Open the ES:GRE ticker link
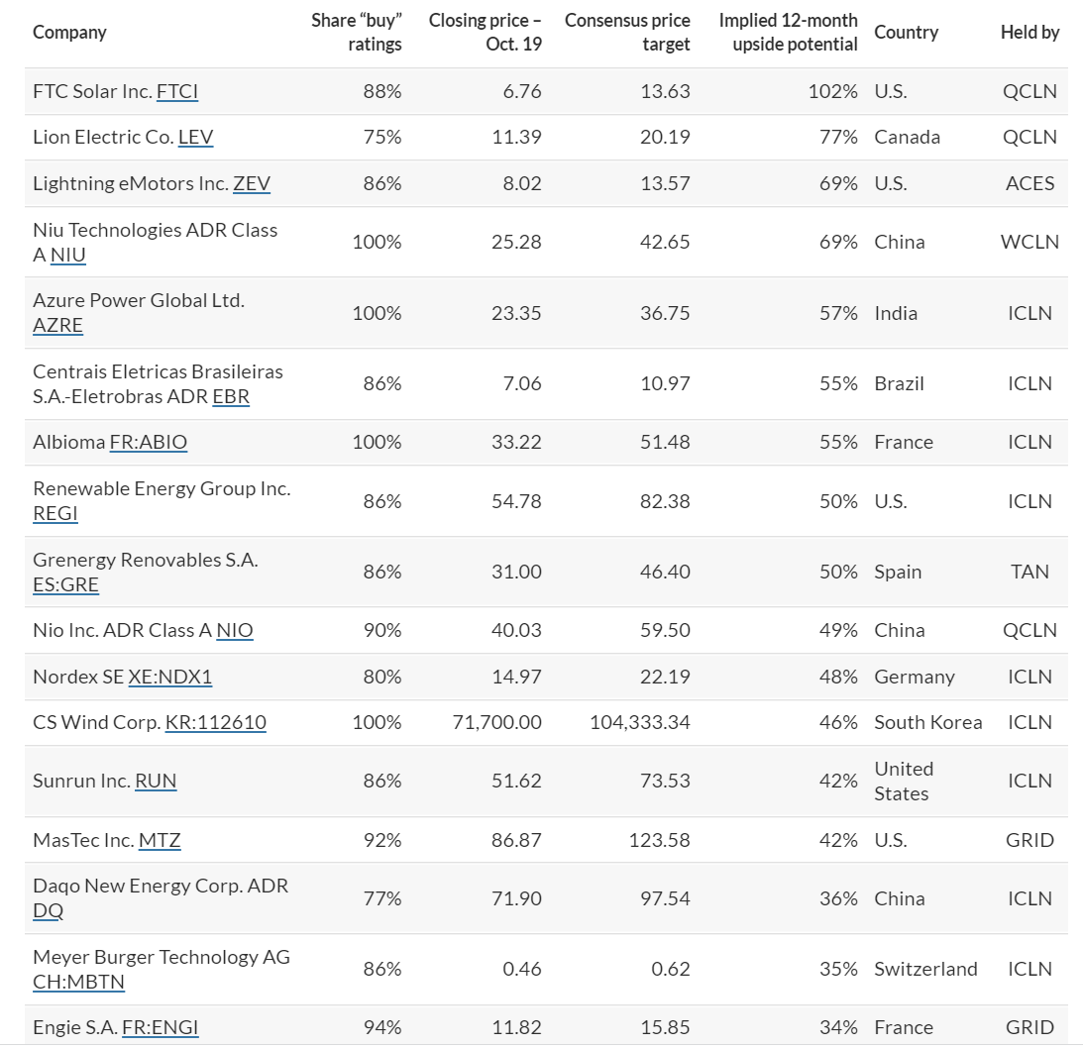This screenshot has width=1083, height=1048. click(65, 584)
